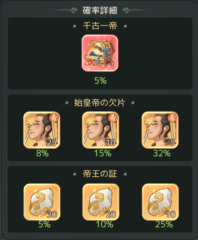This screenshot has width=198, height=240.
Task: Click the 確率詳細 title text
Action: click(x=100, y=10)
